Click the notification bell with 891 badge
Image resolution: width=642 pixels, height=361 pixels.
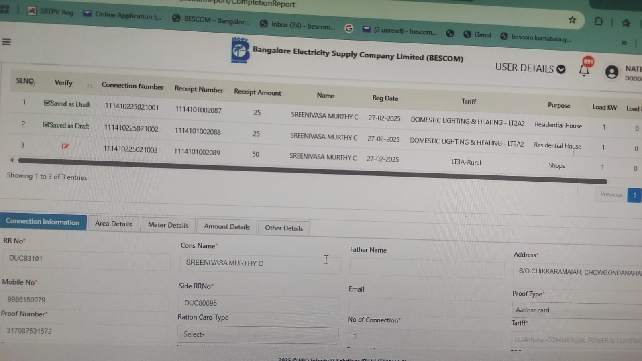[584, 69]
